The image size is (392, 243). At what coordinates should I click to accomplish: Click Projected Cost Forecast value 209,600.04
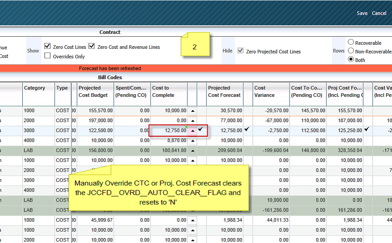tap(230, 151)
